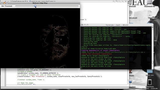
Task: Select the Edrix-svn folder on desktop
Action: click(x=149, y=71)
